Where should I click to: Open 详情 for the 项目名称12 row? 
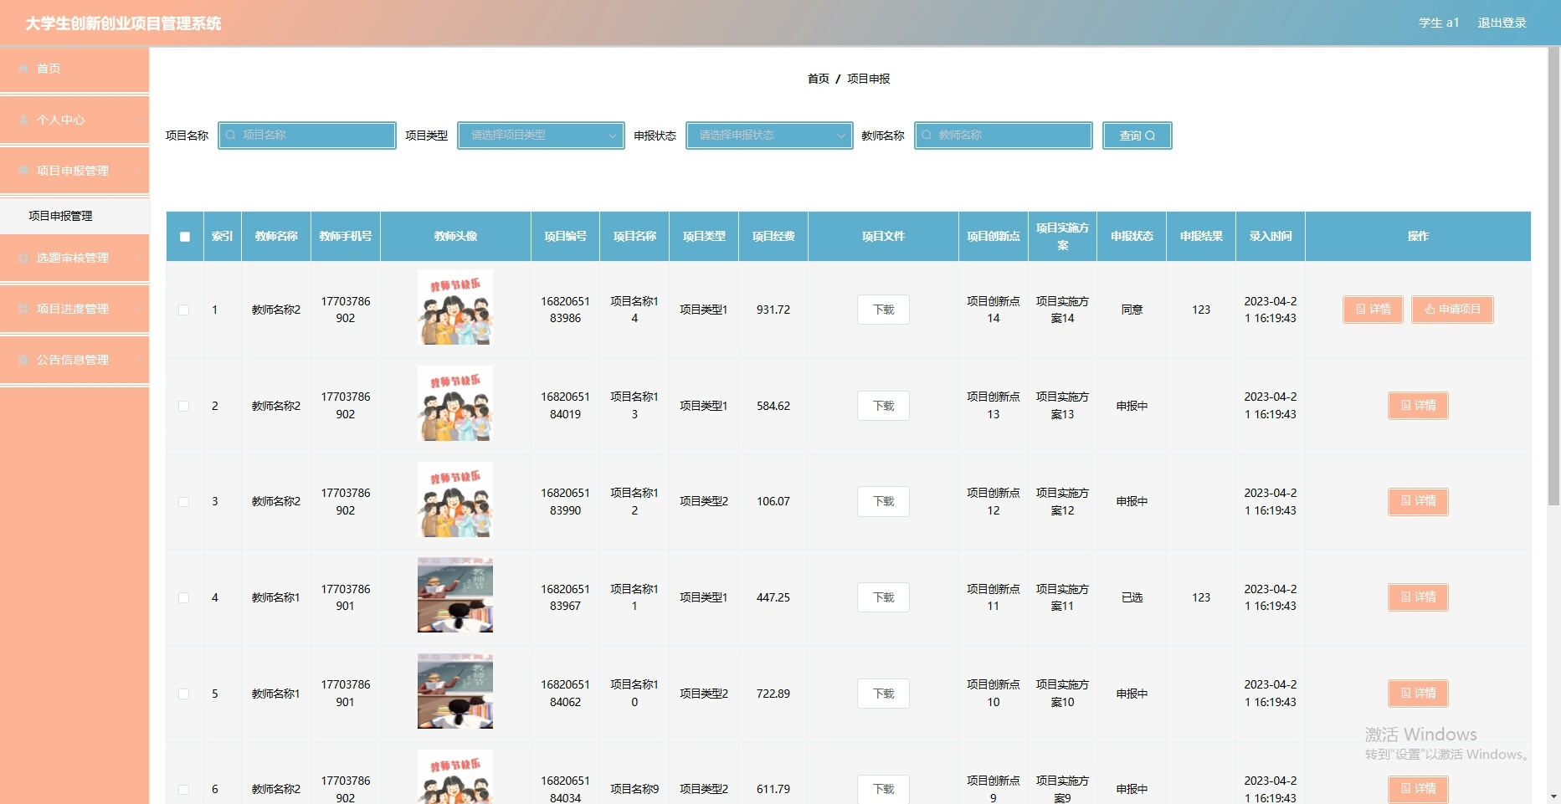click(x=1418, y=501)
